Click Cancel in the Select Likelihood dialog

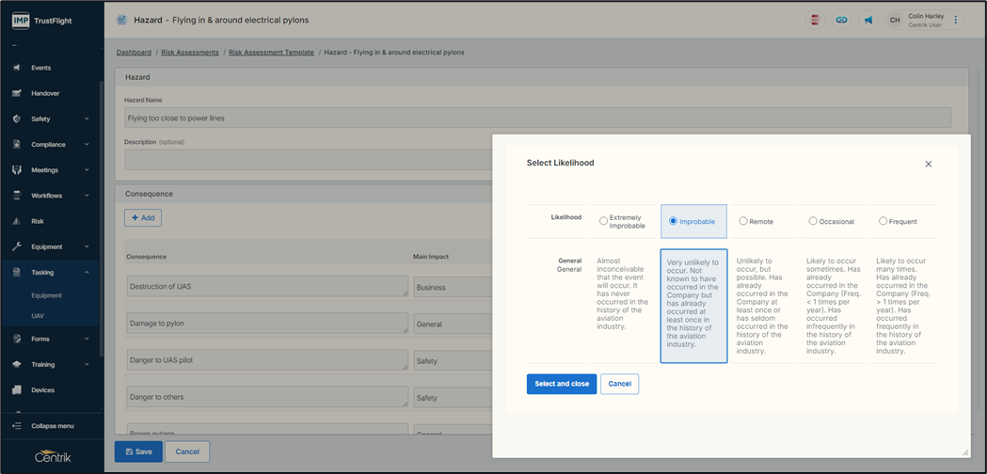point(619,384)
